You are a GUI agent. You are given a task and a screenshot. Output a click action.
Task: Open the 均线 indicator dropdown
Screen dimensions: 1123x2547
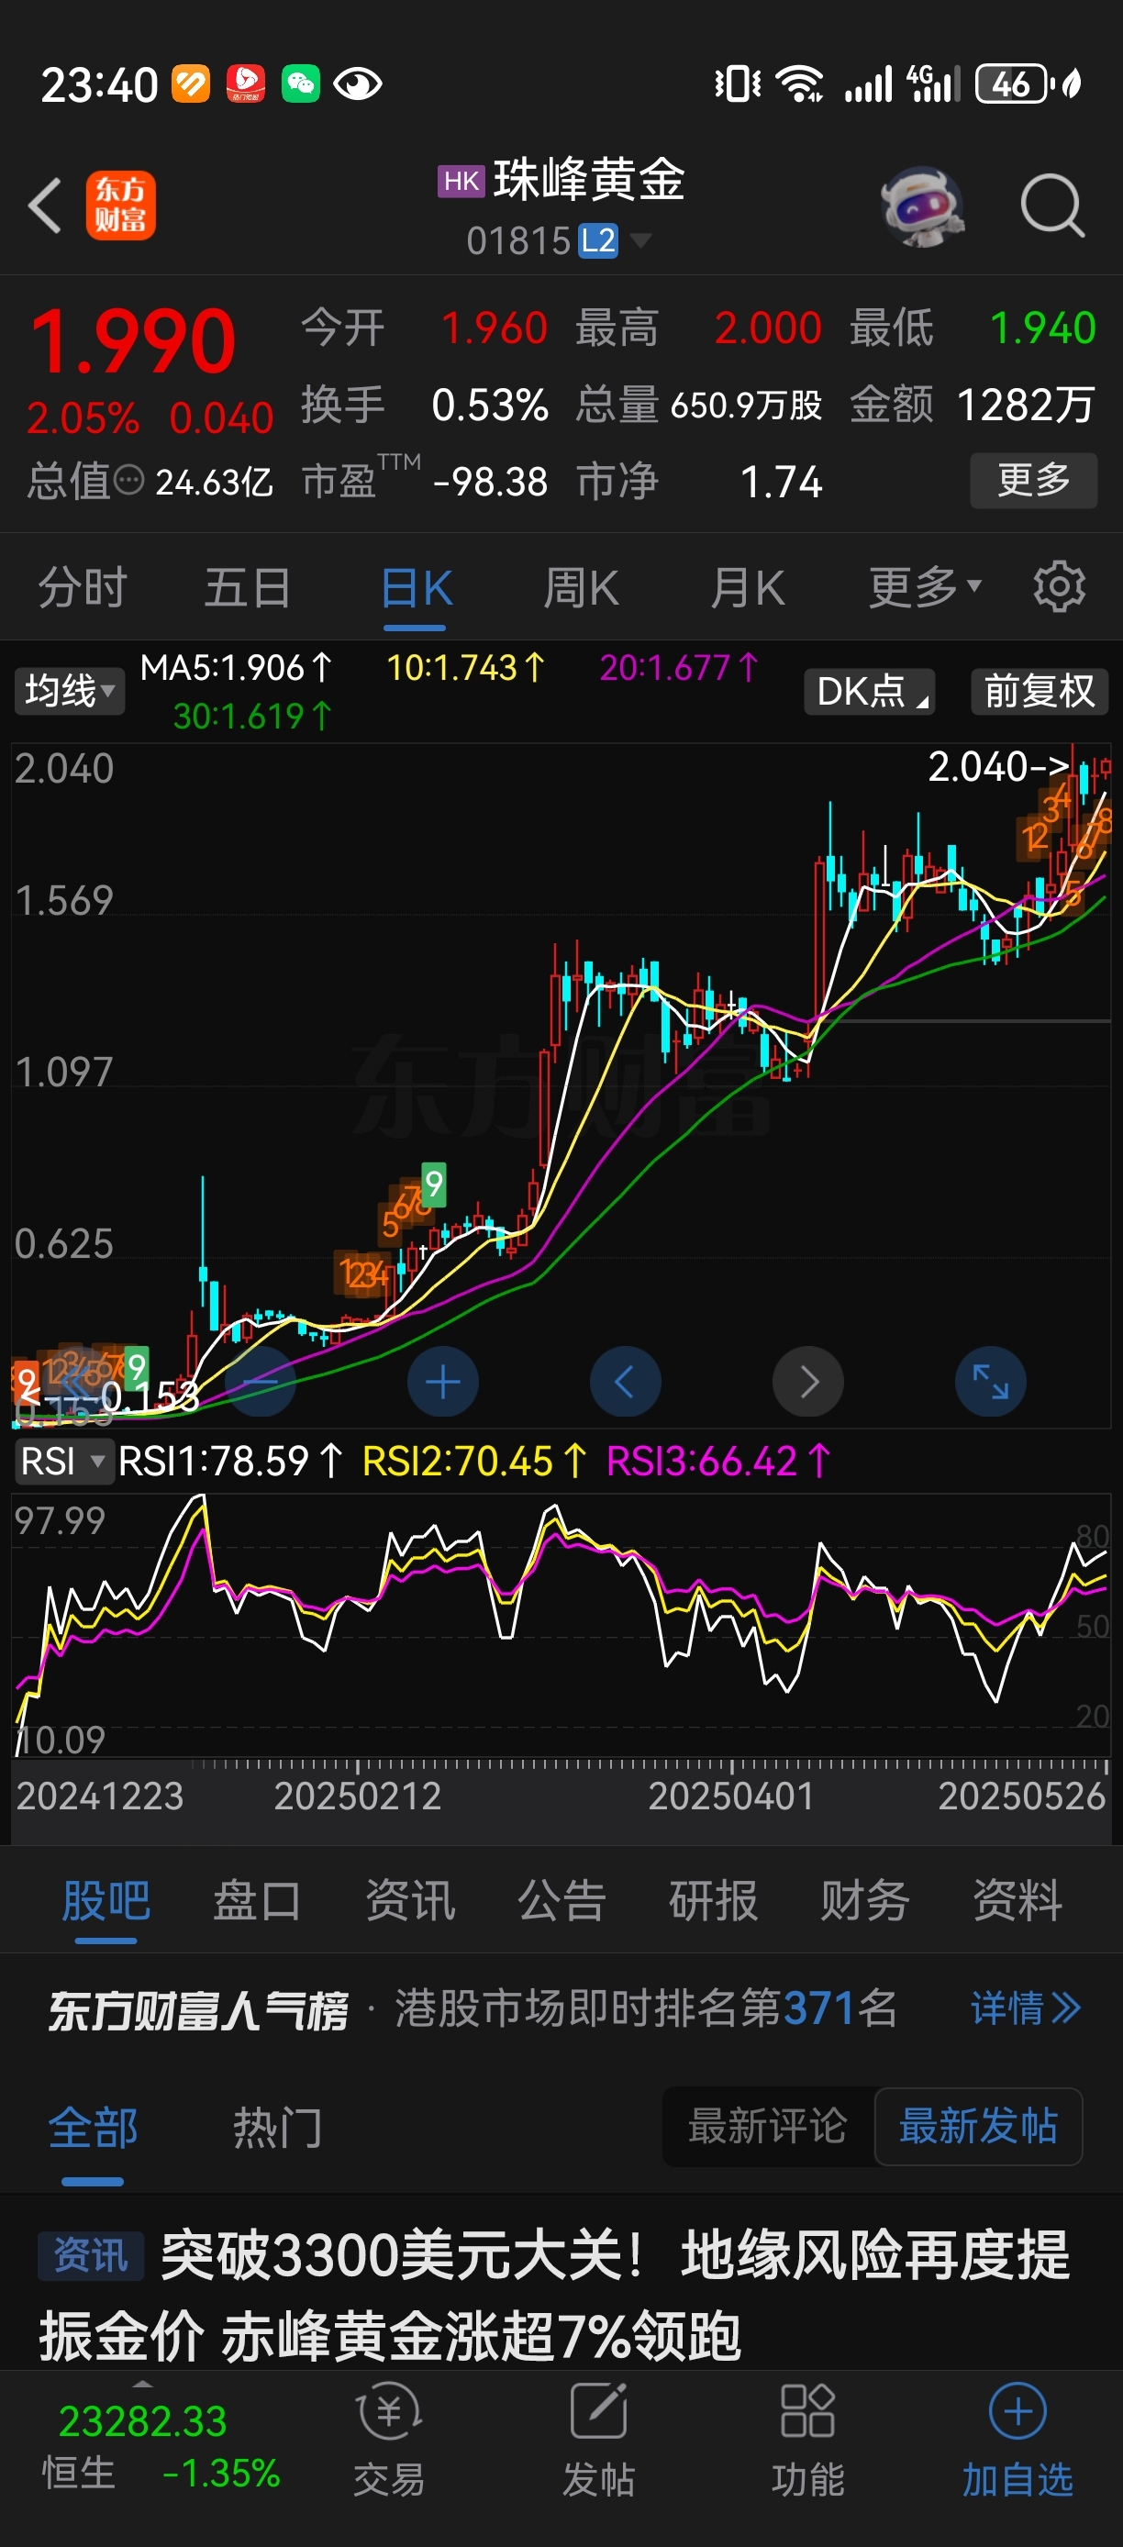[x=69, y=691]
